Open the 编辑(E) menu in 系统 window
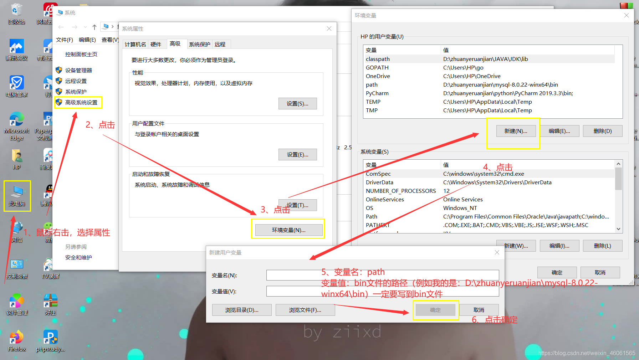The width and height of the screenshot is (639, 360). click(87, 40)
